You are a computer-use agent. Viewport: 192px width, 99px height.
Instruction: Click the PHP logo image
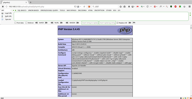pos(125,30)
